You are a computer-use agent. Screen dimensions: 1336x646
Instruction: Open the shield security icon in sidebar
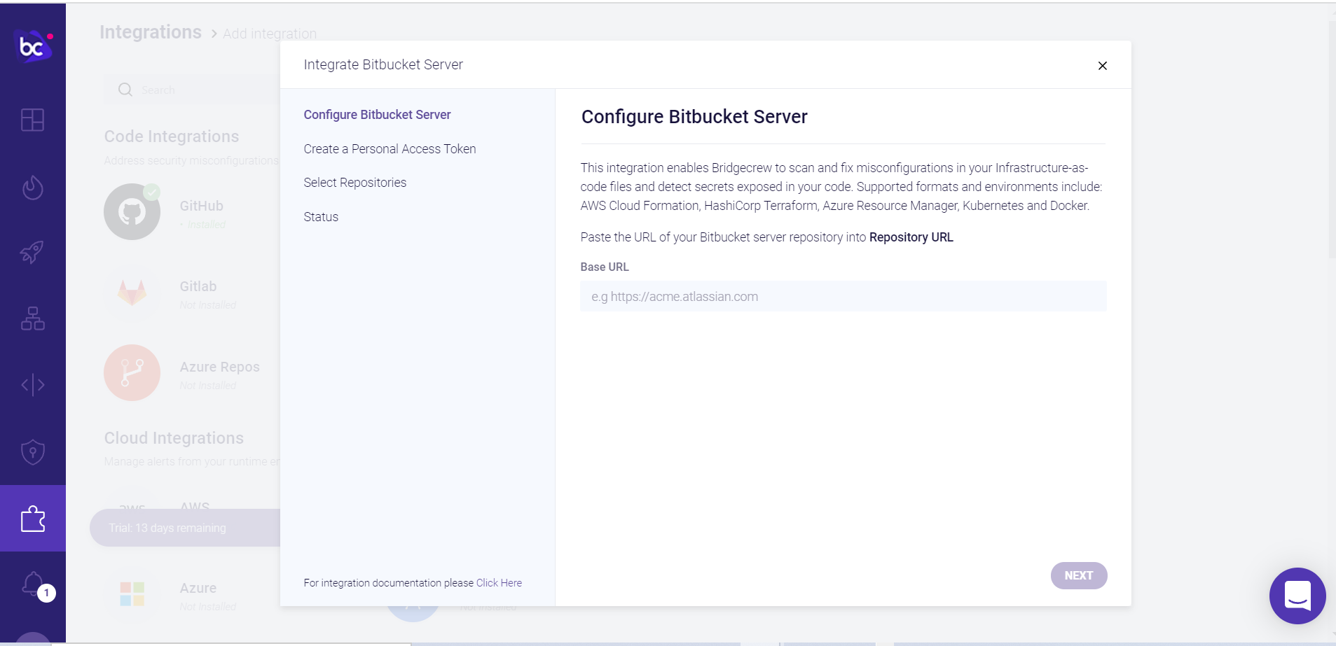pos(33,452)
